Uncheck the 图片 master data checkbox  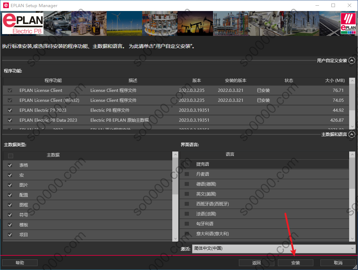coord(10,185)
